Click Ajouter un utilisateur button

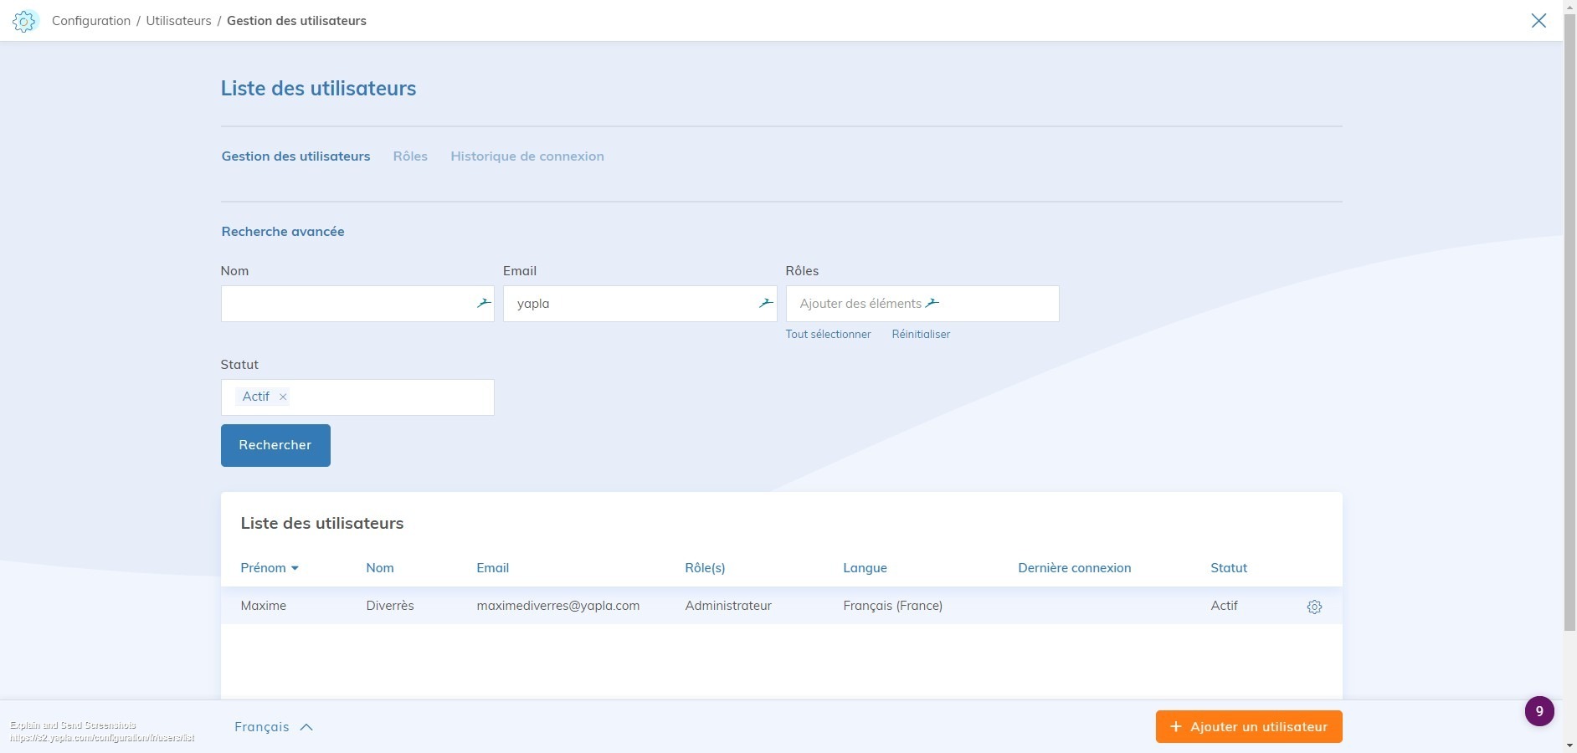(1248, 727)
